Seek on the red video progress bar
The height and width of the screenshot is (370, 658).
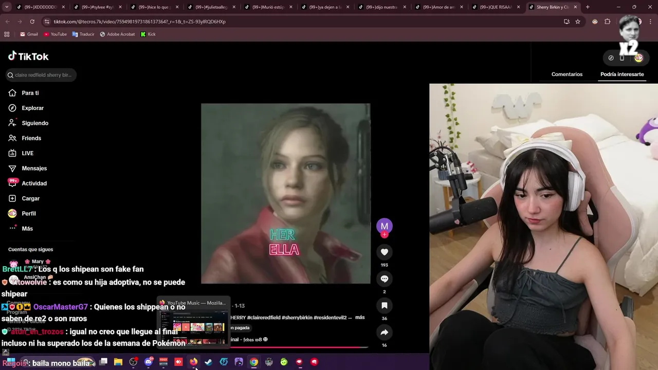[x=299, y=347]
